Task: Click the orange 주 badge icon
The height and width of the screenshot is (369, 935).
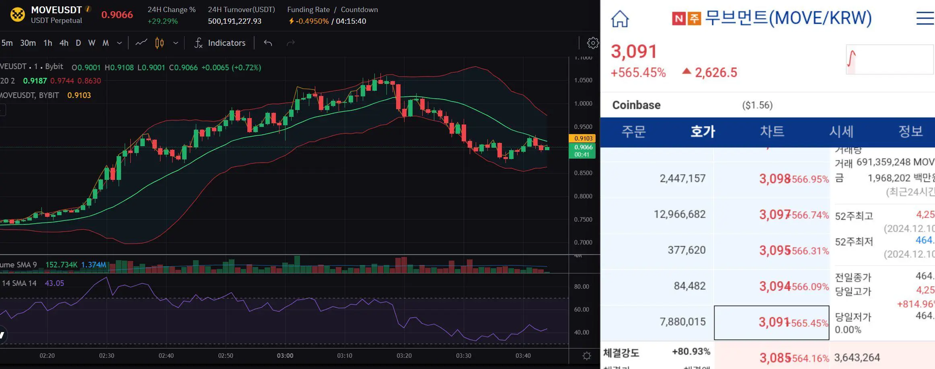Action: point(694,18)
